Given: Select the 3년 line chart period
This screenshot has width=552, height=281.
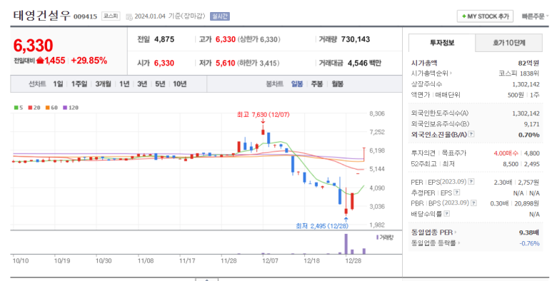Looking at the screenshot, I should click(142, 84).
